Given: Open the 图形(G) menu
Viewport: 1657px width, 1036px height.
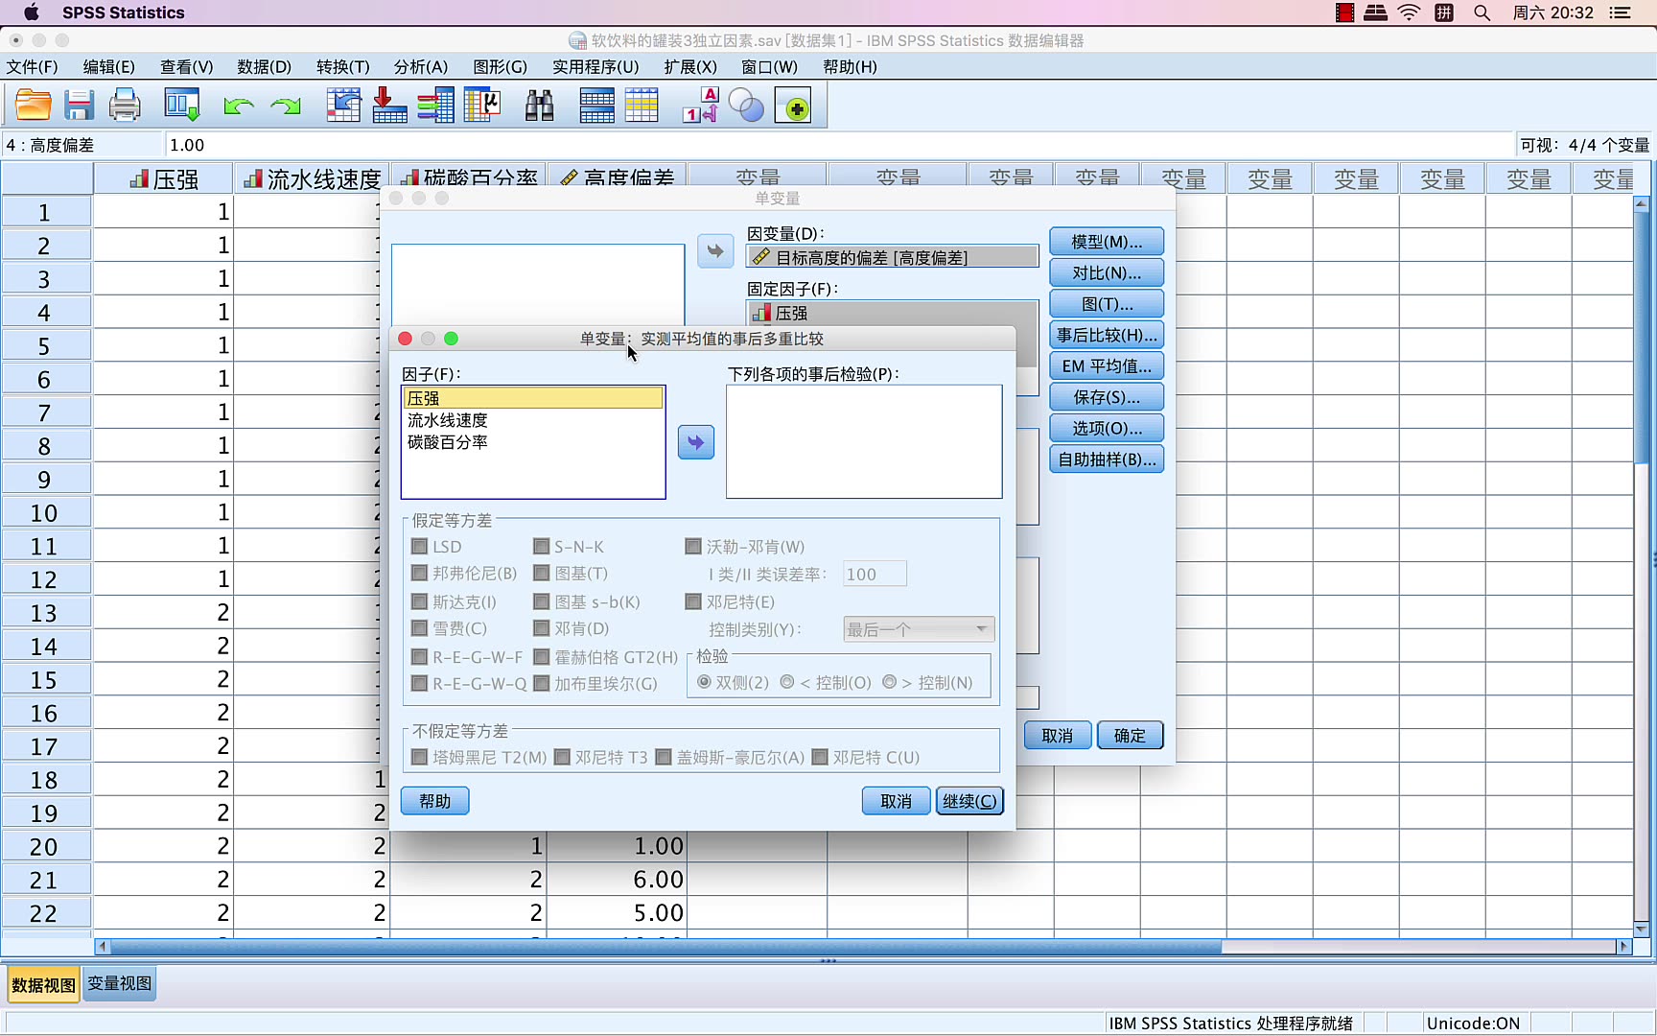Looking at the screenshot, I should coord(499,67).
